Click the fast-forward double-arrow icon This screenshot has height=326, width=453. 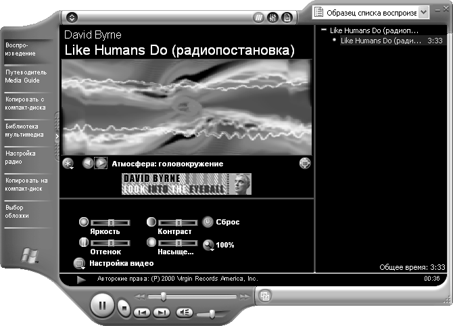[x=244, y=296]
